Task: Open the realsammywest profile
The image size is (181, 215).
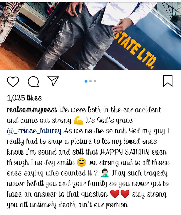Action: coord(32,110)
